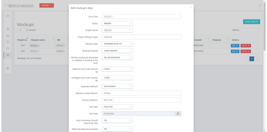This screenshot has width=267, height=132.
Task: Open the home icon in sidebar
Action: (8, 16)
